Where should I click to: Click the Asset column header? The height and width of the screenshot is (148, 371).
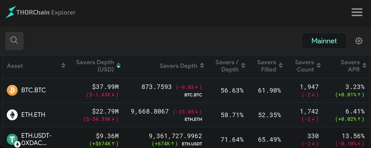pos(15,66)
